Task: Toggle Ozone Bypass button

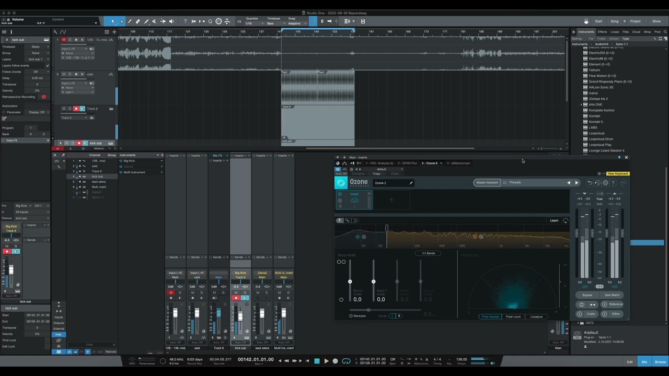Action: pos(587,295)
